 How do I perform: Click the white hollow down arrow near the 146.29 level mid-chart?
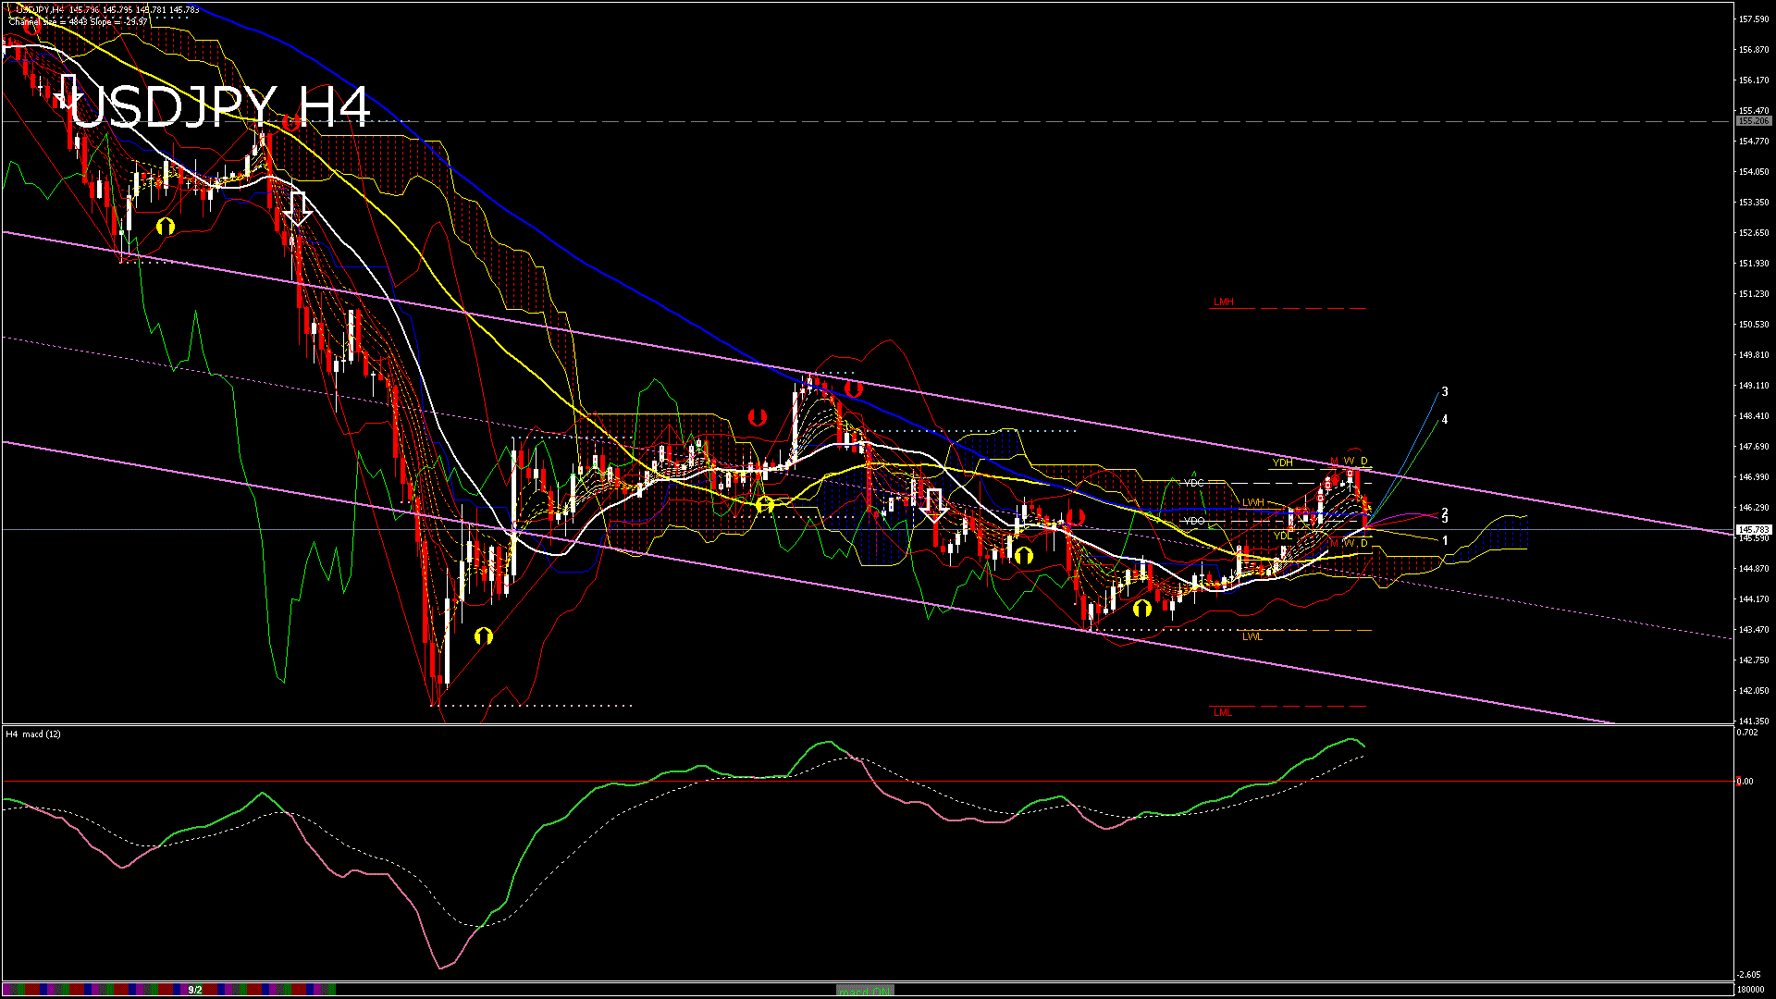933,505
